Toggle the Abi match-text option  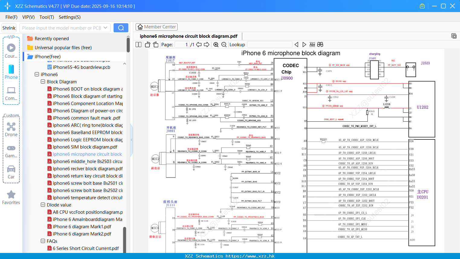coord(312,45)
